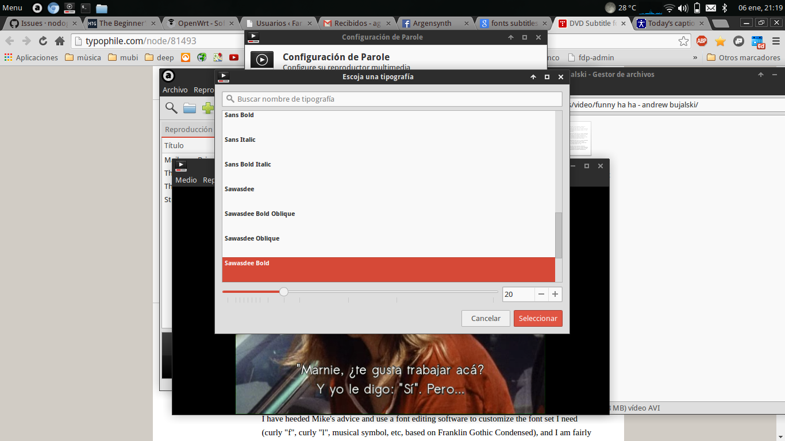Click the Cancelar button
This screenshot has width=785, height=441.
pos(486,318)
